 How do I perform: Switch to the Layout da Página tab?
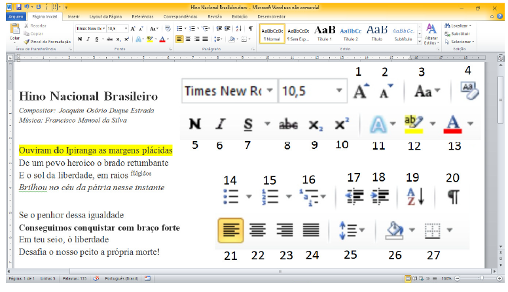105,16
